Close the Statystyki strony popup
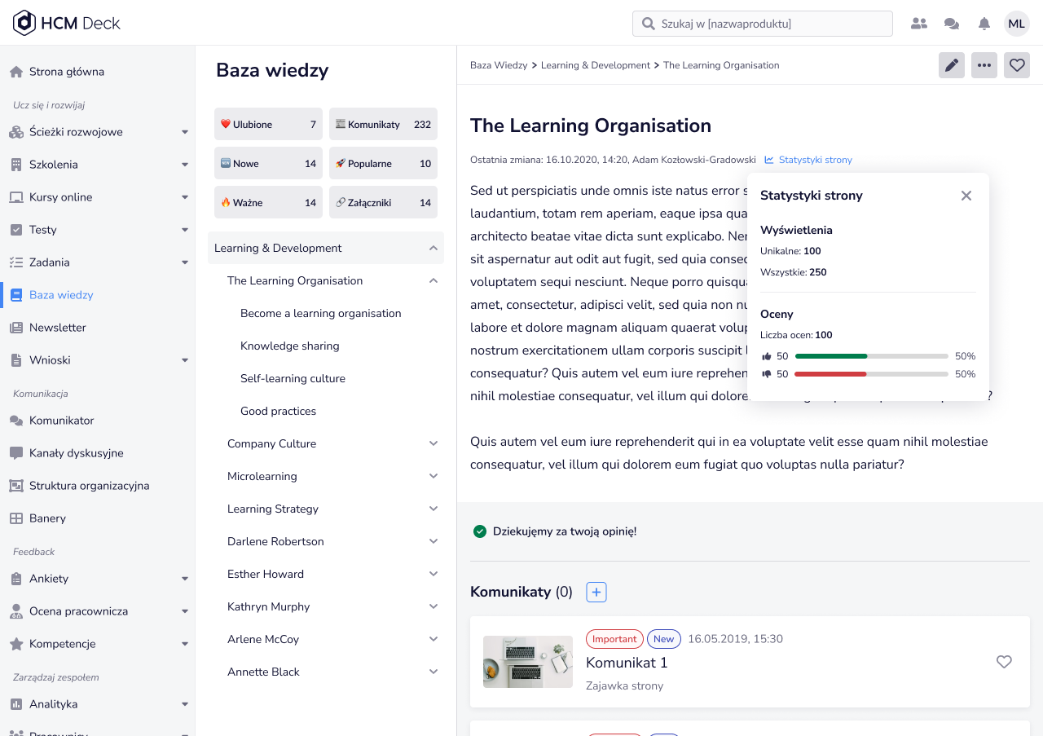Viewport: 1043px width, 736px height. pyautogui.click(x=966, y=196)
